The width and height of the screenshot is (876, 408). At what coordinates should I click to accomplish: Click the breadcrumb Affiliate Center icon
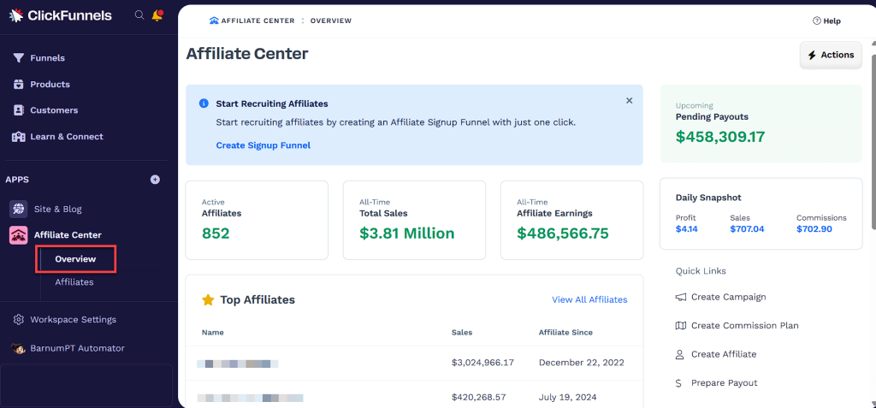tap(214, 21)
